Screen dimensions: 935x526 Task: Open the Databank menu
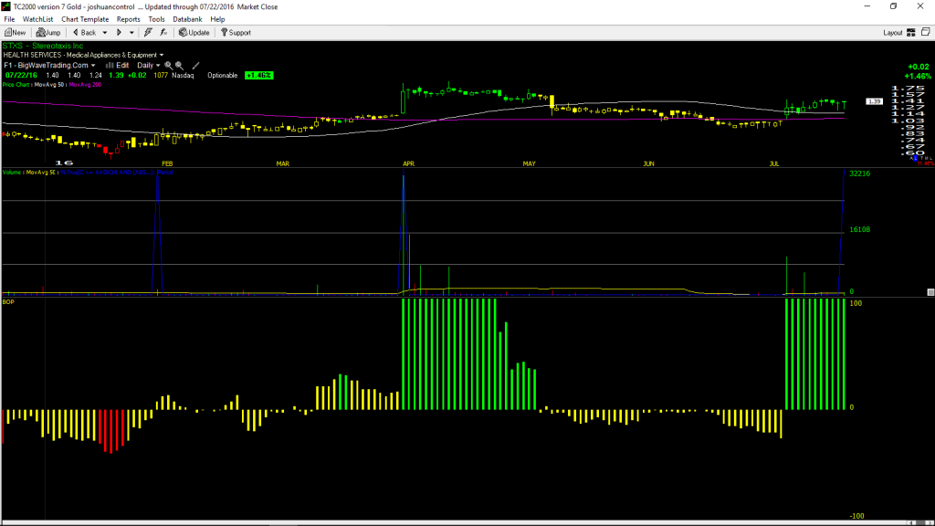[x=187, y=20]
